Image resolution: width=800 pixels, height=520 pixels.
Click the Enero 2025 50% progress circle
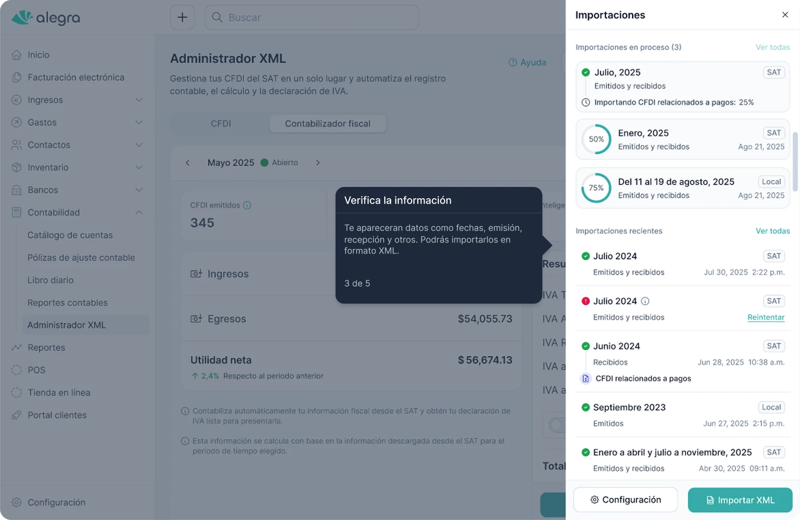(596, 139)
